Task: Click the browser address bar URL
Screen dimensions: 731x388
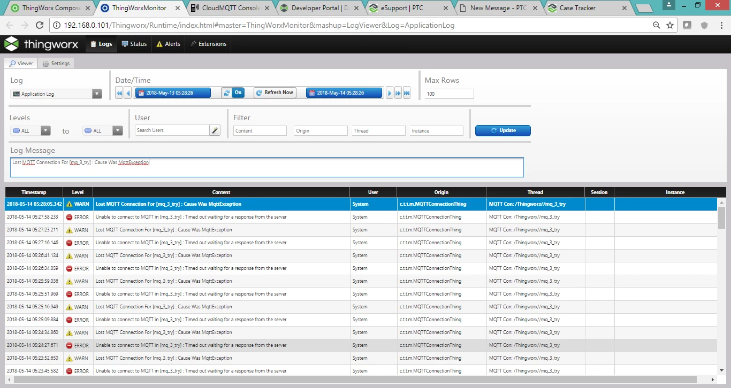Action: [x=260, y=25]
